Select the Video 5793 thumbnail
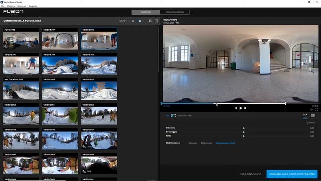This screenshot has width=321, height=181. click(x=99, y=64)
